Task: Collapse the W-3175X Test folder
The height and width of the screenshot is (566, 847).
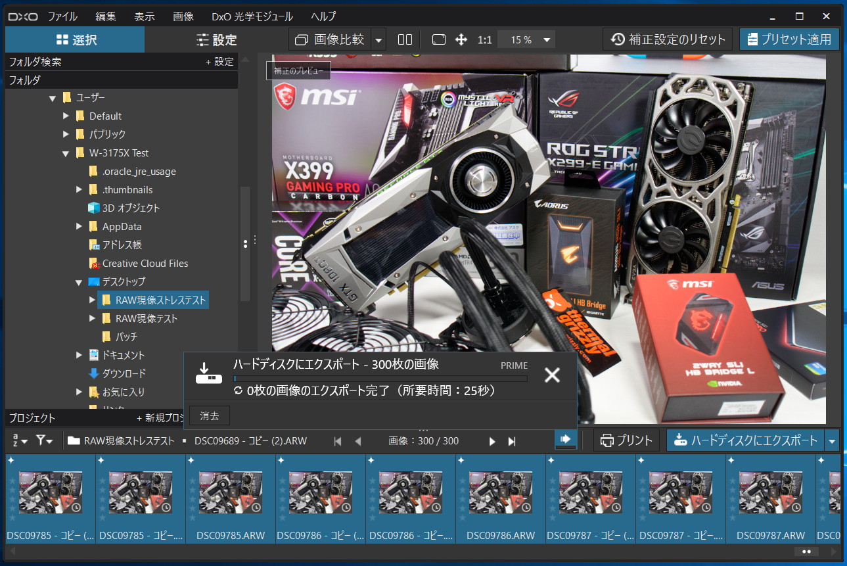Action: 66,153
